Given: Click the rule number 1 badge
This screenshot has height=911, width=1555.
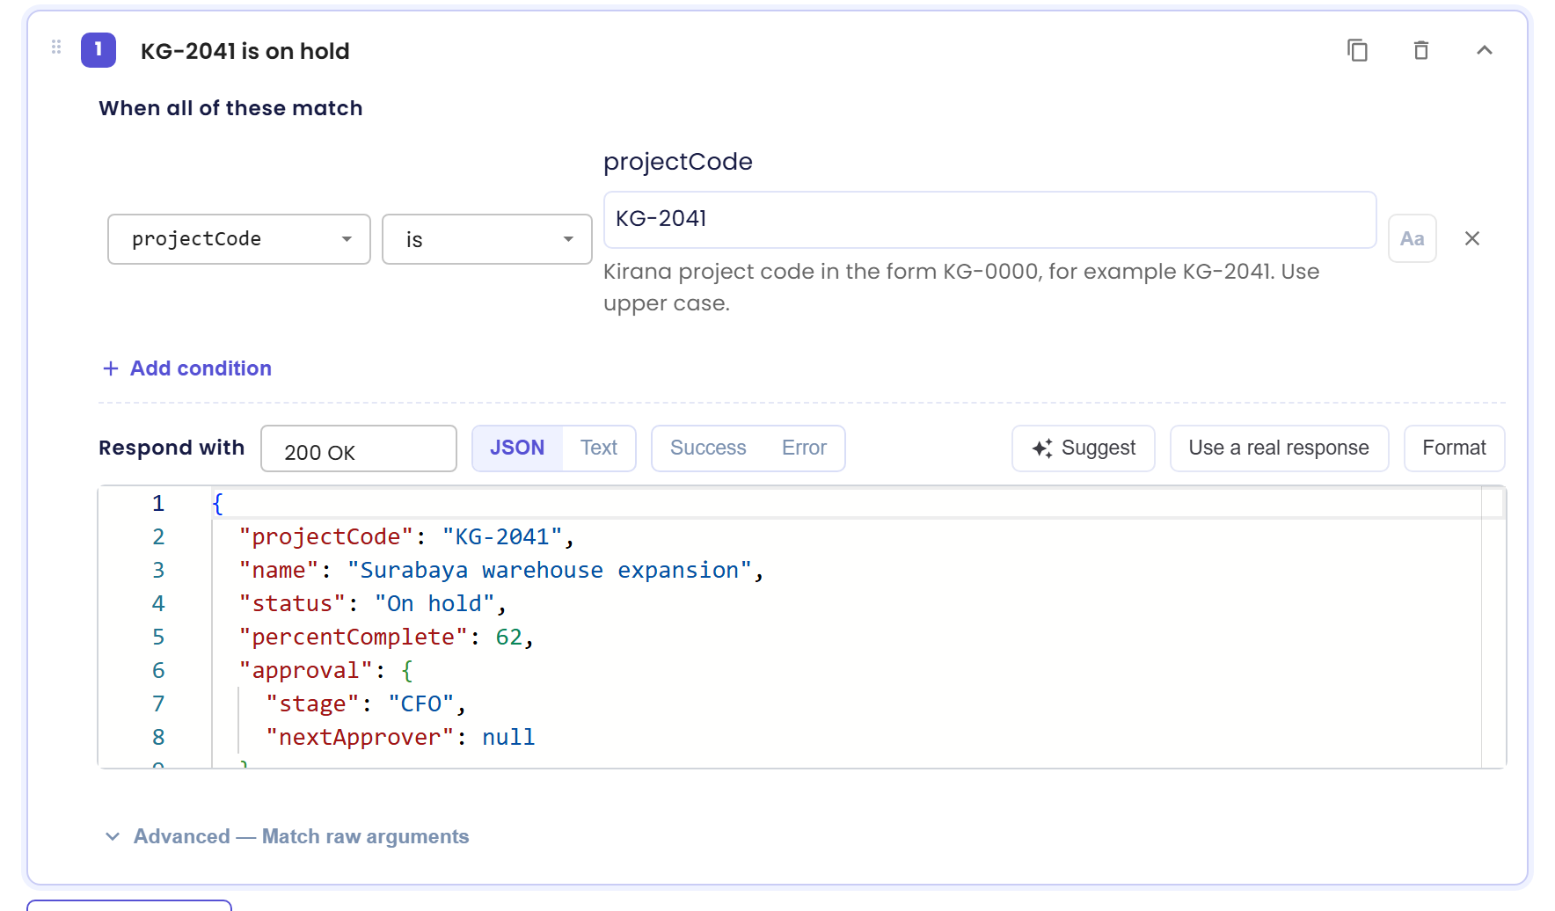Looking at the screenshot, I should [99, 50].
